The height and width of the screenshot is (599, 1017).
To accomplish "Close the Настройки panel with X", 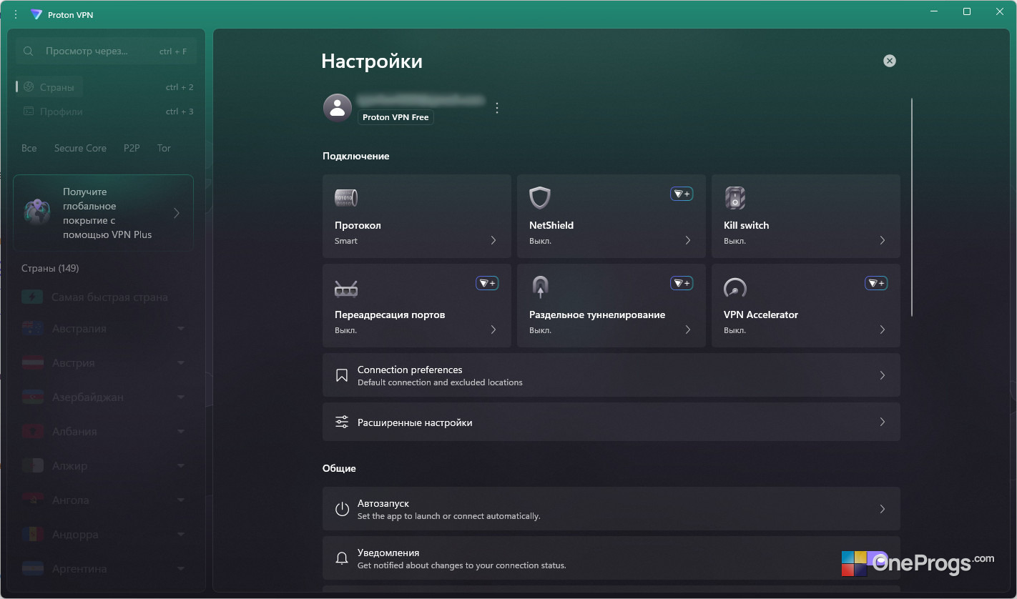I will (x=890, y=61).
